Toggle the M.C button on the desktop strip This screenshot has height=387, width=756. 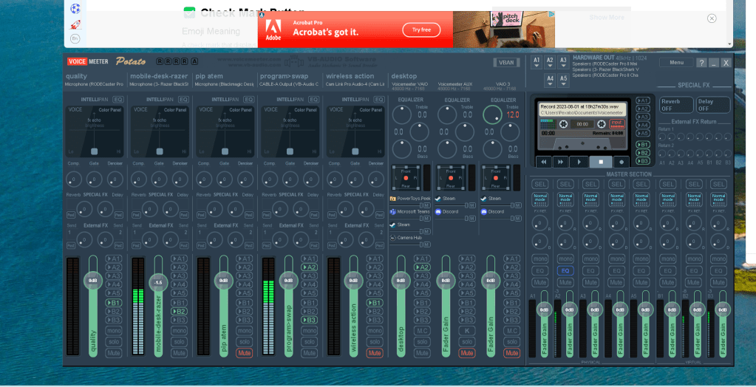coord(423,331)
